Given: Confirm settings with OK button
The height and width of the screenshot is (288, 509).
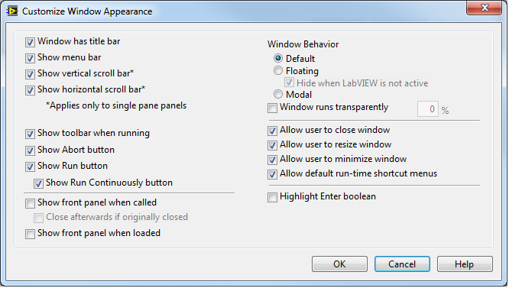Looking at the screenshot, I should click(339, 264).
